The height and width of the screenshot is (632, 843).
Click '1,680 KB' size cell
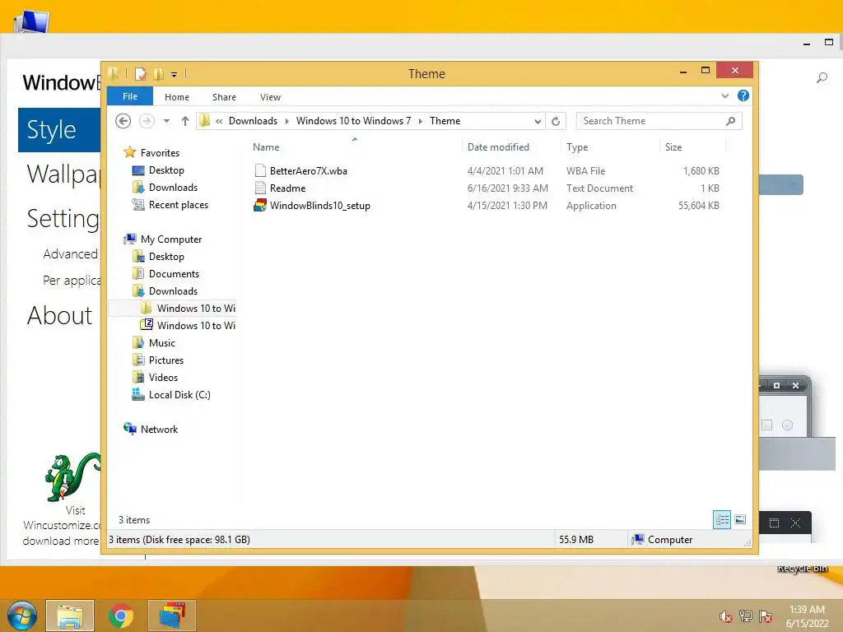coord(701,171)
